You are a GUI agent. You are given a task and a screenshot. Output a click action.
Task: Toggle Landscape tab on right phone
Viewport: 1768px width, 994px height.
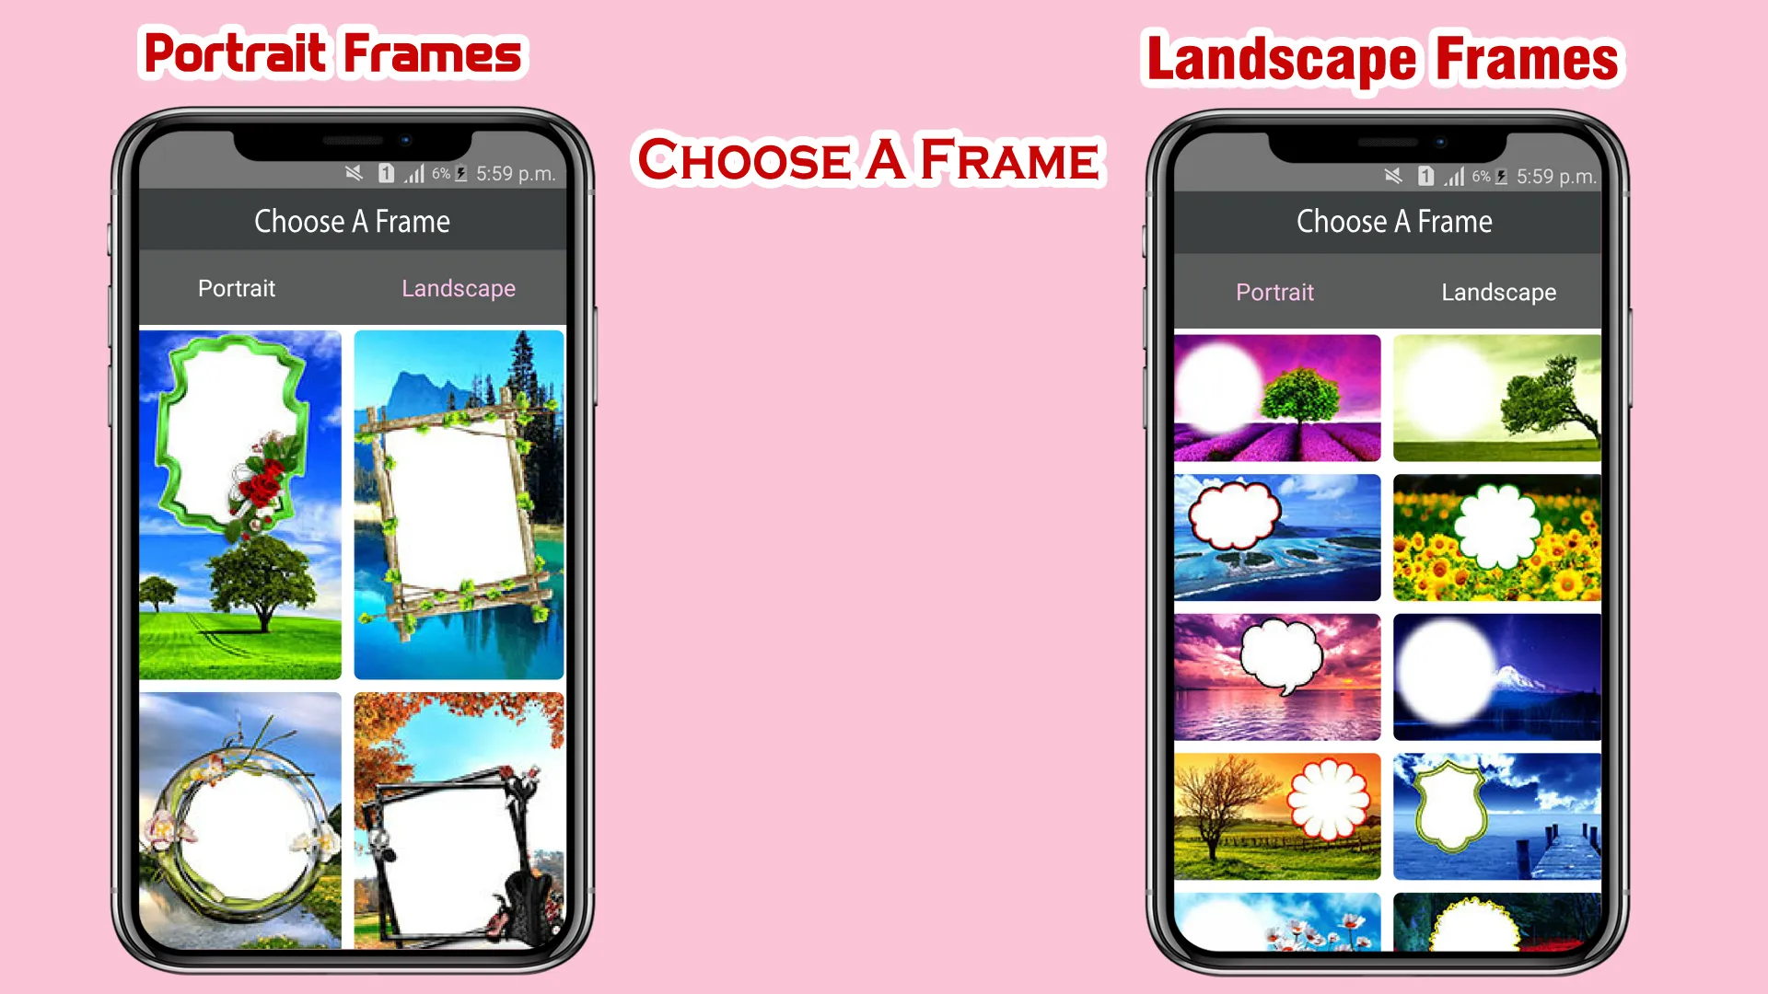point(1498,291)
